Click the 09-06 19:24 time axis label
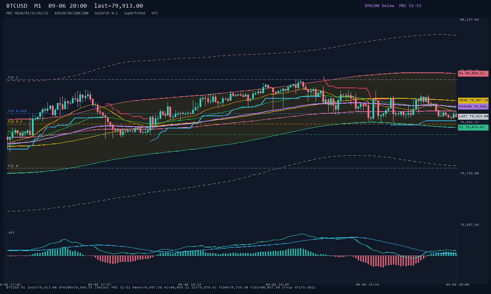Viewport: 491px width, 294px height. (368, 285)
